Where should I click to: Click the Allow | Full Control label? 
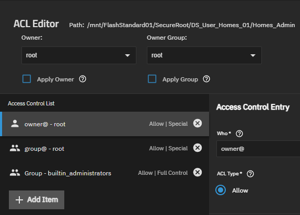(163, 173)
